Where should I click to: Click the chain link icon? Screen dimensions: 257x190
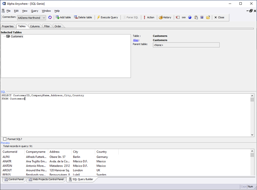click(x=184, y=17)
